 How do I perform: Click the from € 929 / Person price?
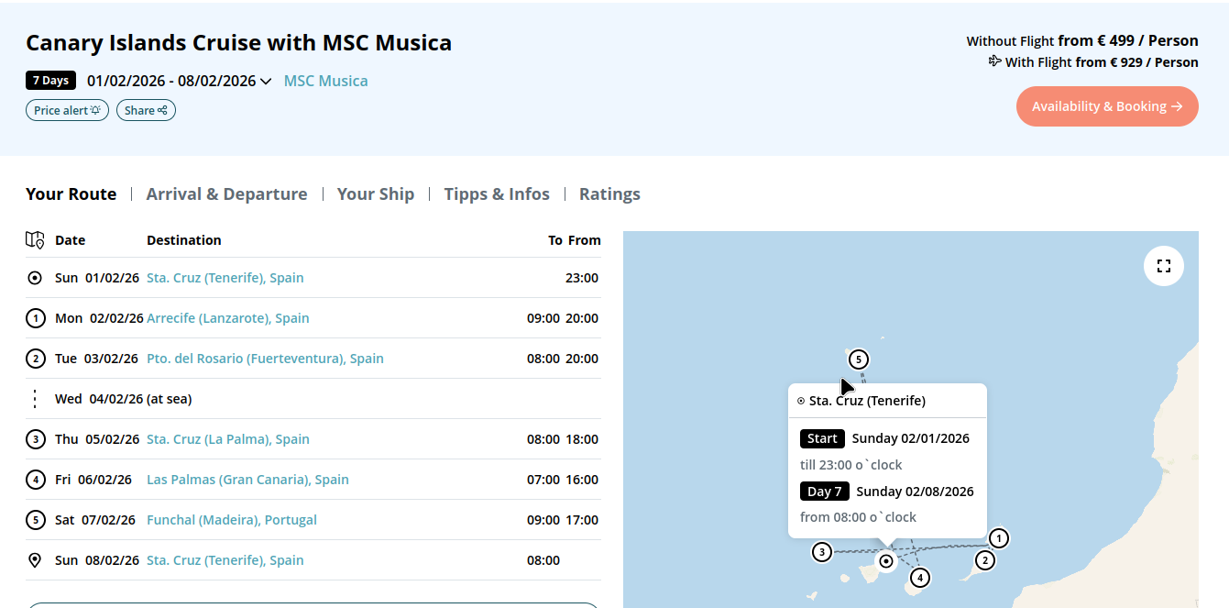point(1136,62)
